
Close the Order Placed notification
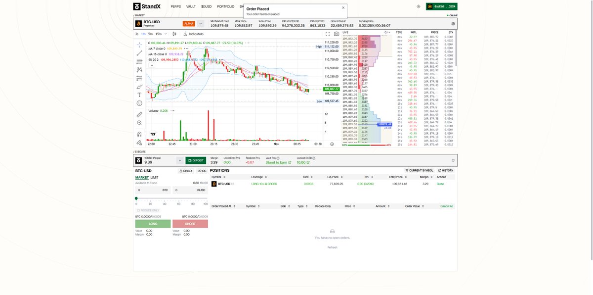[x=343, y=8]
